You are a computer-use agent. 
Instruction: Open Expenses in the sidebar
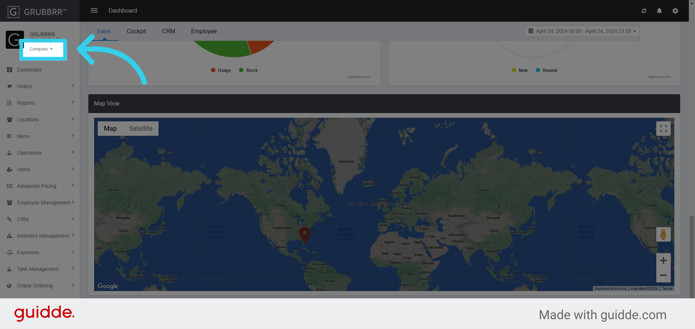pos(40,252)
